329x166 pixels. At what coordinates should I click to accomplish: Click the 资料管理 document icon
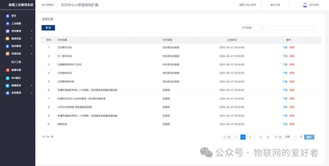(8, 46)
